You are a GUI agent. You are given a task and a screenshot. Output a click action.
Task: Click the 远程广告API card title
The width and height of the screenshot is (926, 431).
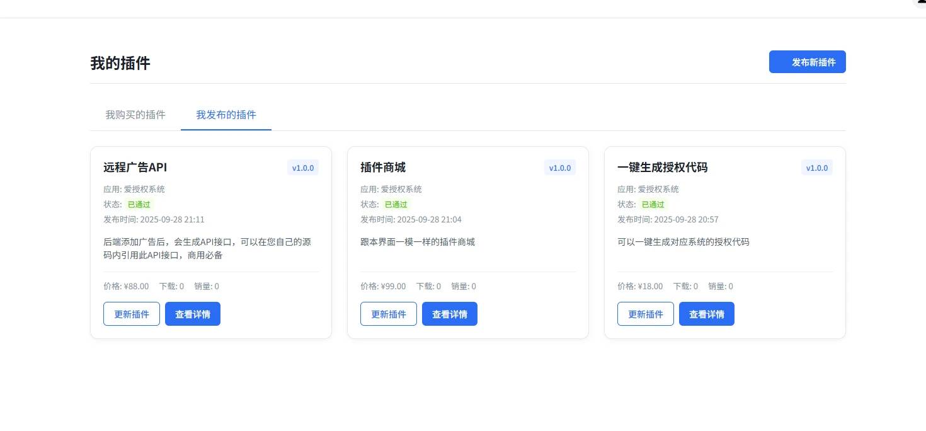(135, 168)
